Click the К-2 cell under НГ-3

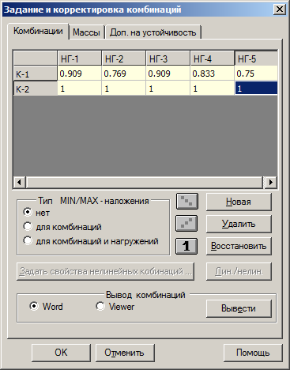click(x=168, y=89)
